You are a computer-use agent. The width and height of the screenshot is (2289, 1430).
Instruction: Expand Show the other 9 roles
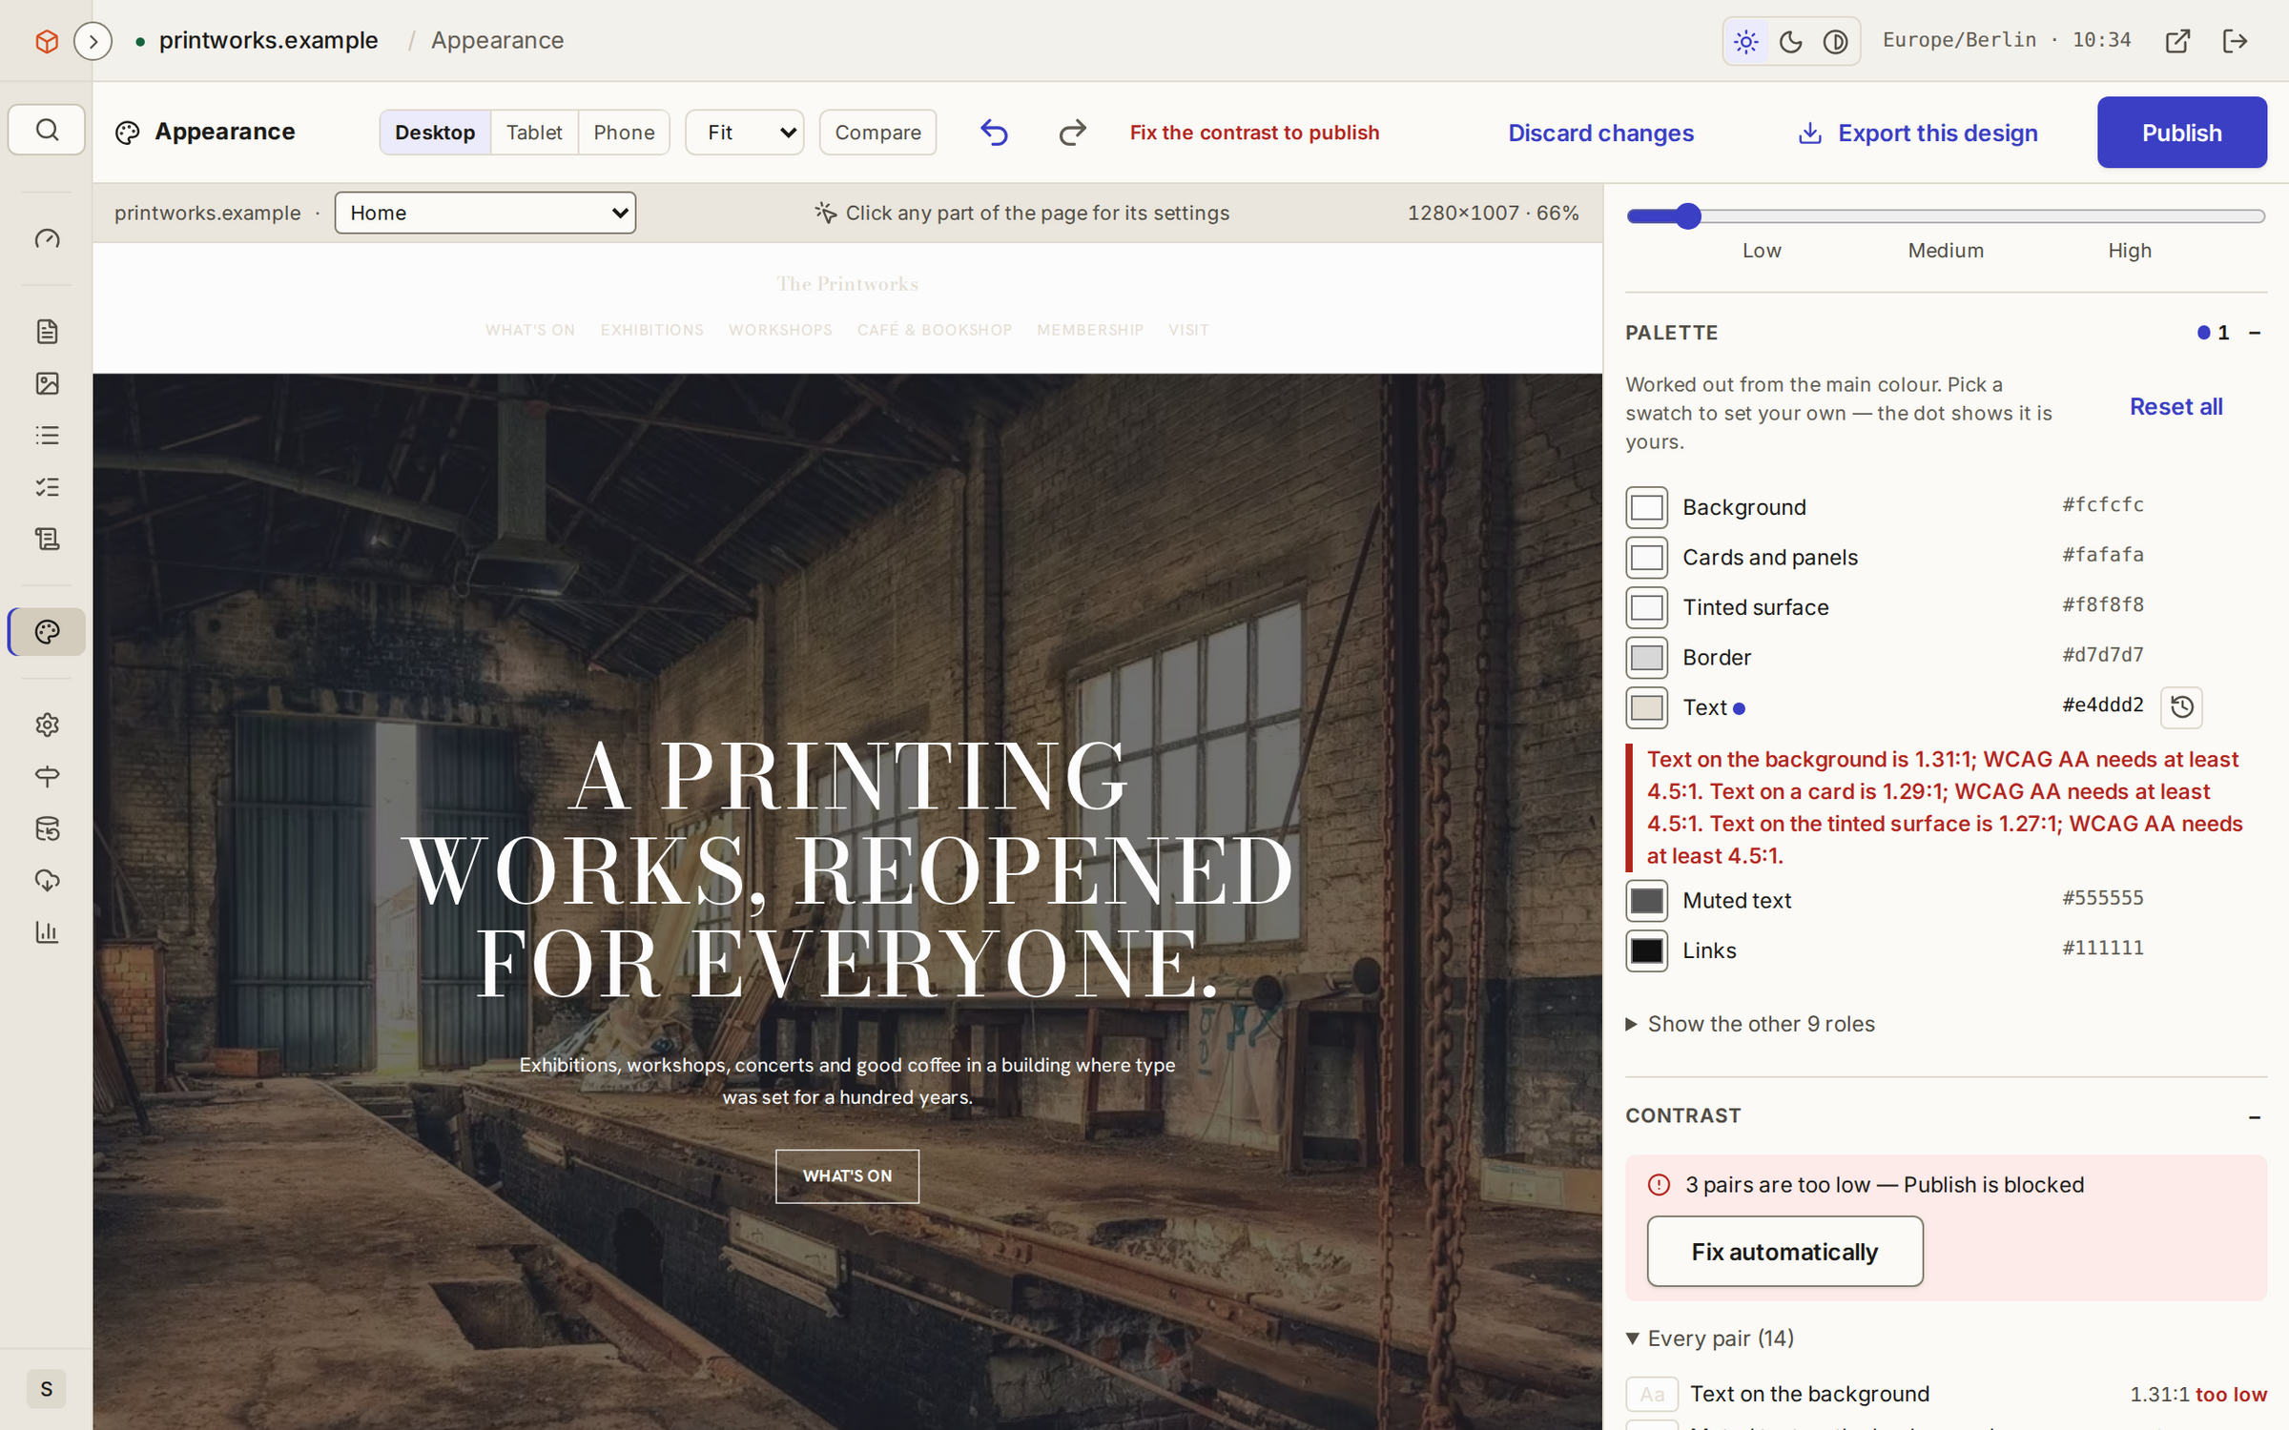tap(1751, 1024)
